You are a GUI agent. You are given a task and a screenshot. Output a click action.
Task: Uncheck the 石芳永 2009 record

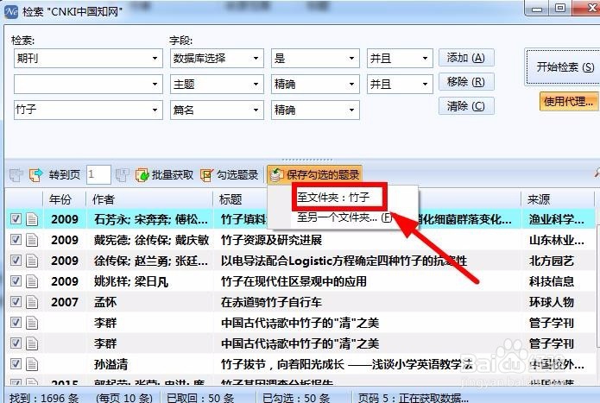[16, 219]
